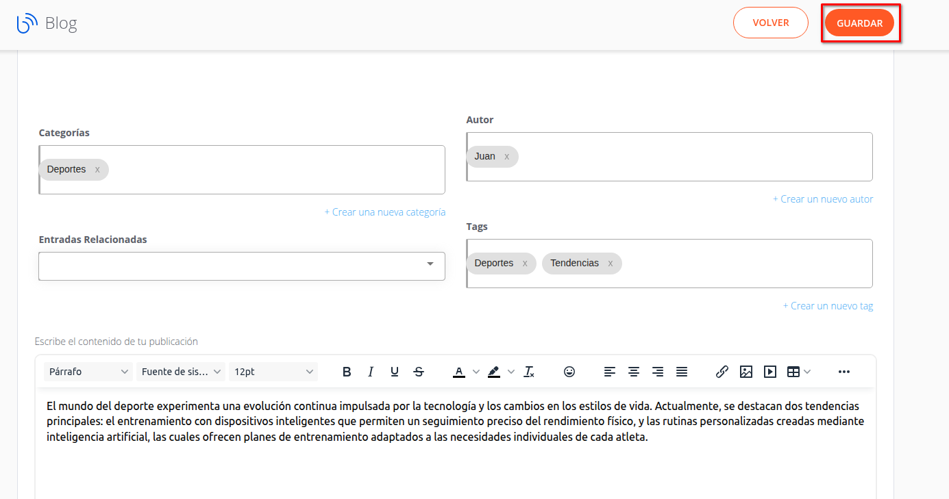This screenshot has height=499, width=949.
Task: Remove the Tendencias tag
Action: point(610,264)
